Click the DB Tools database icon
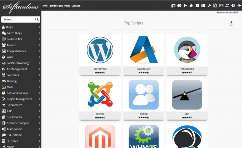This screenshot has width=242, height=148. [x=3, y=141]
